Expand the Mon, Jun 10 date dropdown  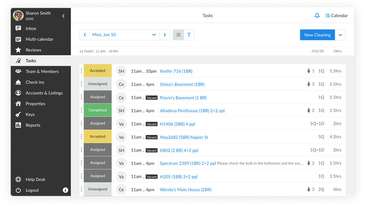click(x=154, y=35)
